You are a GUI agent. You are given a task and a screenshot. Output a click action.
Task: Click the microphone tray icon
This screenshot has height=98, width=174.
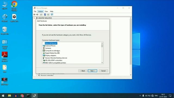coord(143,96)
